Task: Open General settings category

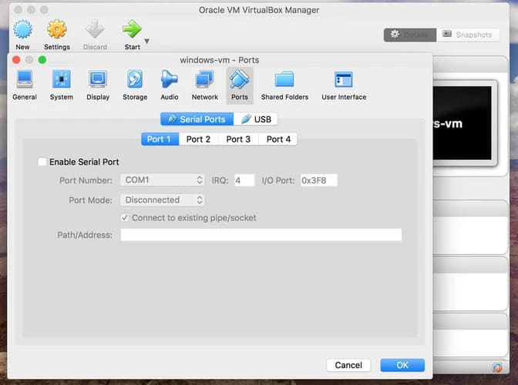Action: (x=25, y=85)
